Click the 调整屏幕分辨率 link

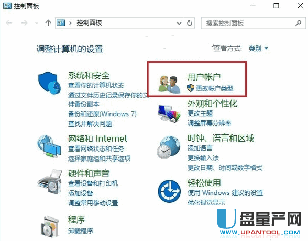(210, 123)
